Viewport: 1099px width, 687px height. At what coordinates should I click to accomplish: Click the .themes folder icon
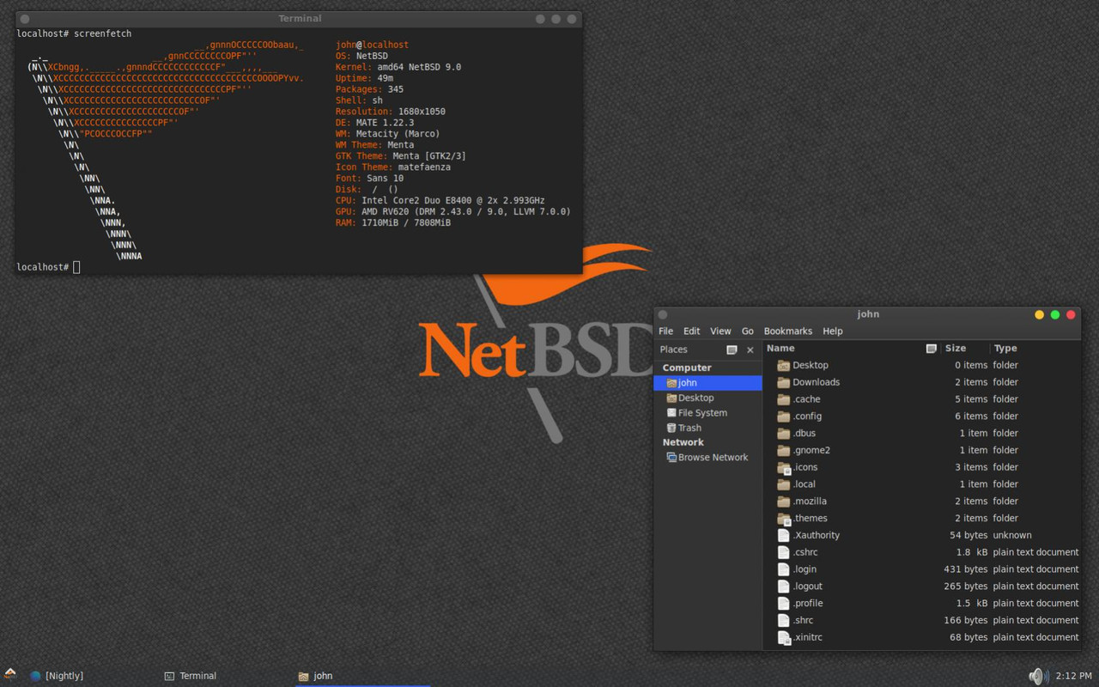coord(783,519)
